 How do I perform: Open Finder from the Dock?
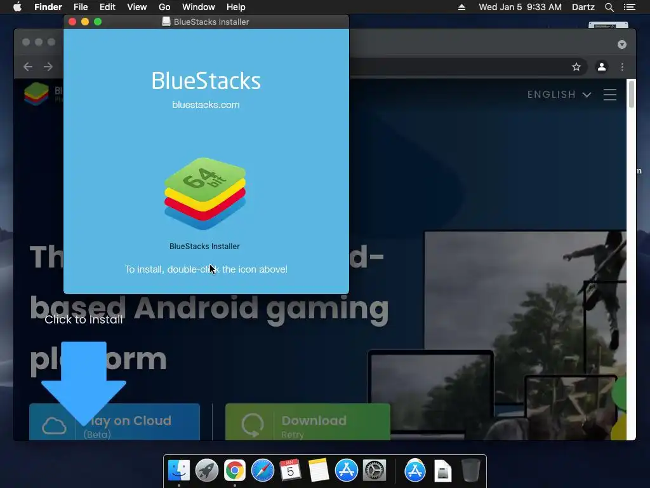tap(178, 471)
